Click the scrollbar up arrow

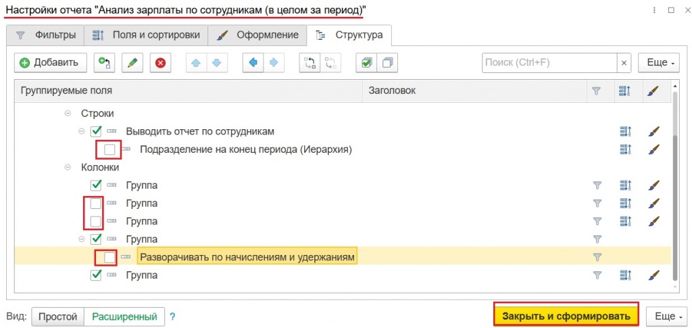click(674, 85)
